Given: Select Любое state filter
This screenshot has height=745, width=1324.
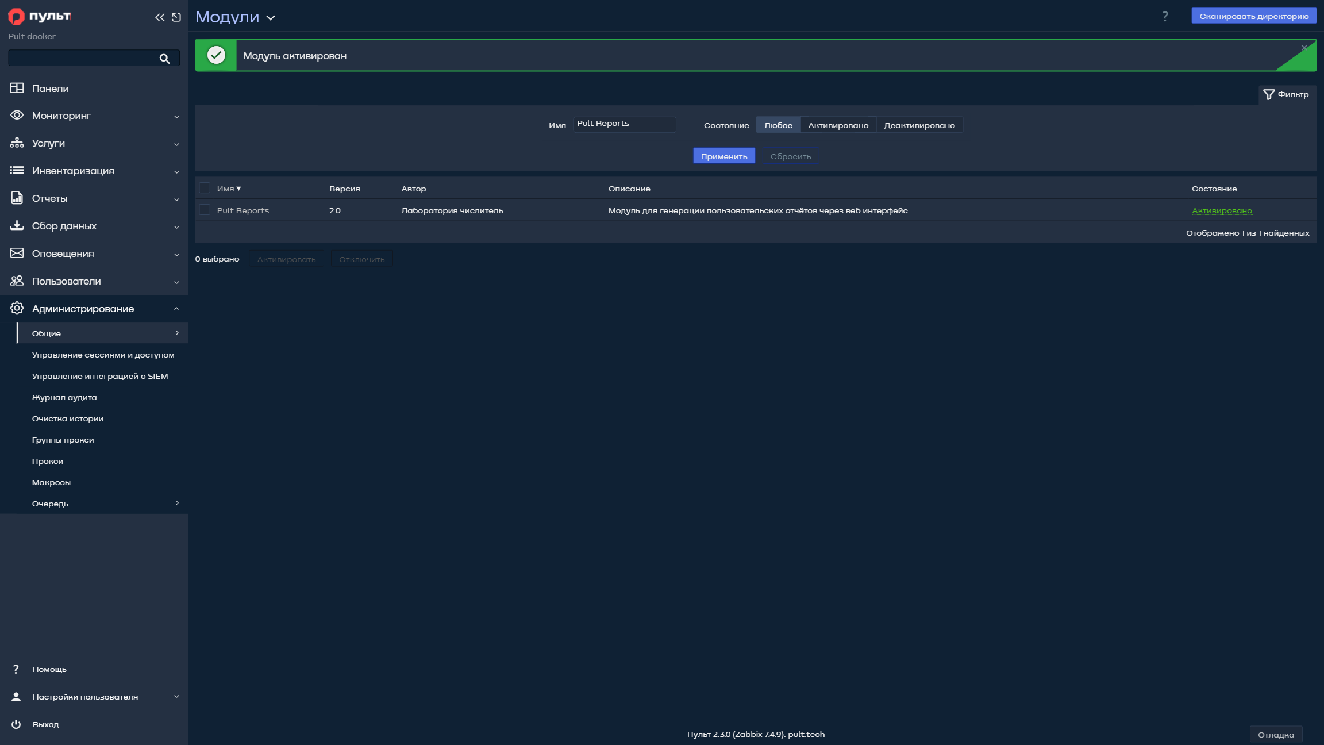Looking at the screenshot, I should (x=778, y=125).
